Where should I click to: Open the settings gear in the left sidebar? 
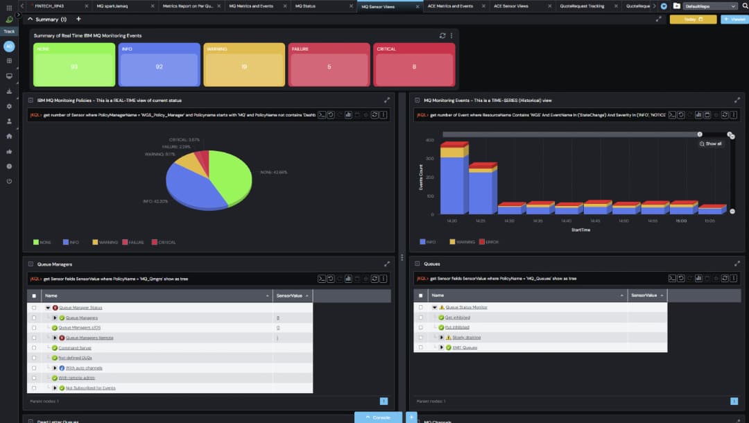(x=9, y=106)
